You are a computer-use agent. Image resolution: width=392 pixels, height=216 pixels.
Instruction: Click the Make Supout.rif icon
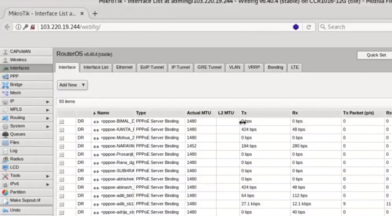(x=5, y=200)
